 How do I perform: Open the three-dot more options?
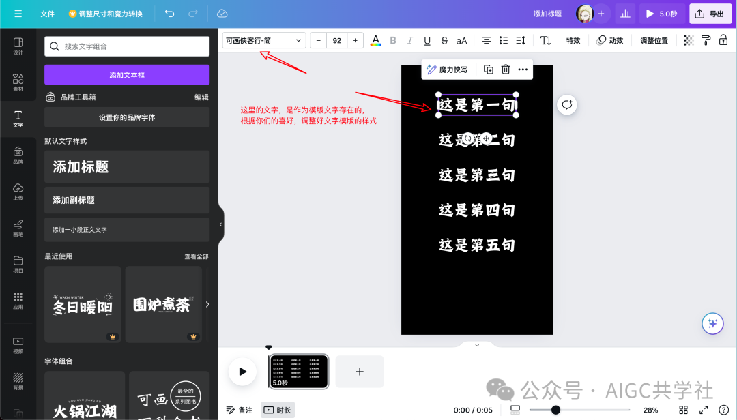[523, 70]
